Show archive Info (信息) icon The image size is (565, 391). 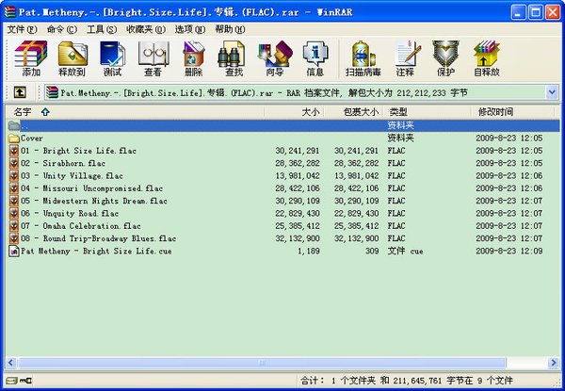point(315,58)
